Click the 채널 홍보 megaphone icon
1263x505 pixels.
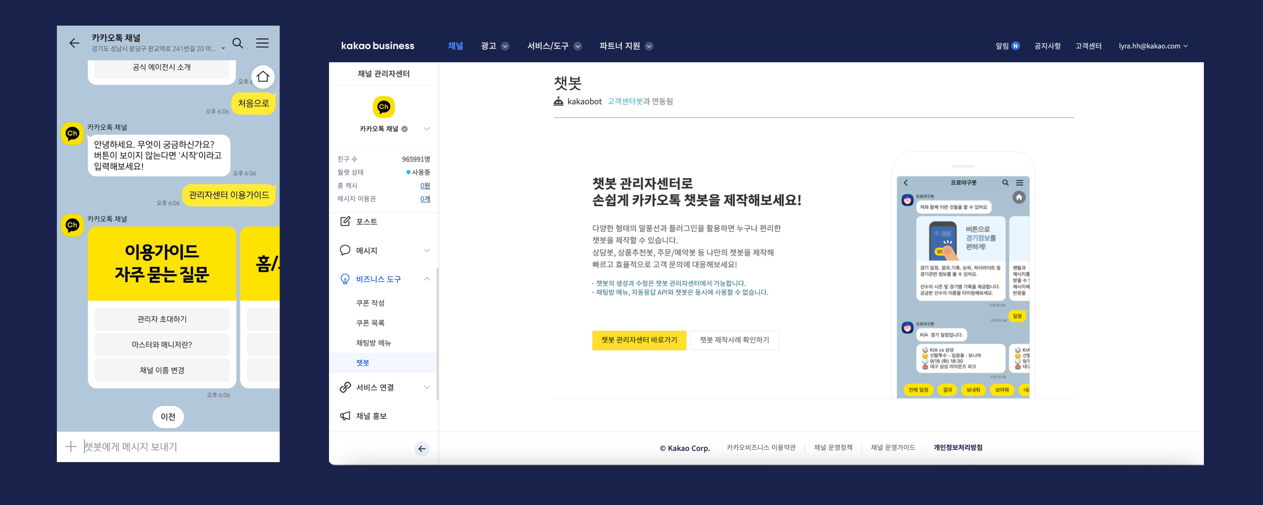tap(345, 416)
